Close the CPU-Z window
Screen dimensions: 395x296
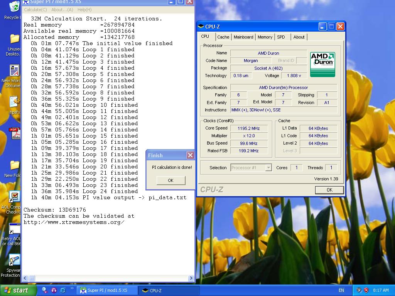click(340, 27)
